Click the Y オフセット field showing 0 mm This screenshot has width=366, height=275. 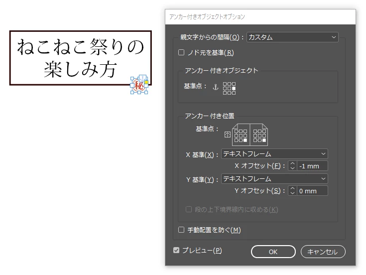click(x=312, y=191)
